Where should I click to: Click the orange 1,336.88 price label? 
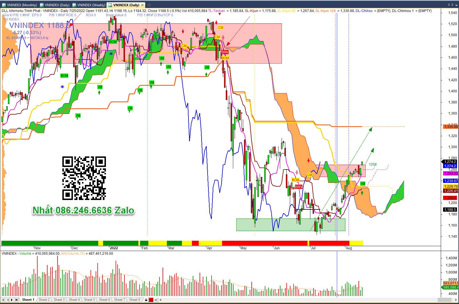pos(450,127)
